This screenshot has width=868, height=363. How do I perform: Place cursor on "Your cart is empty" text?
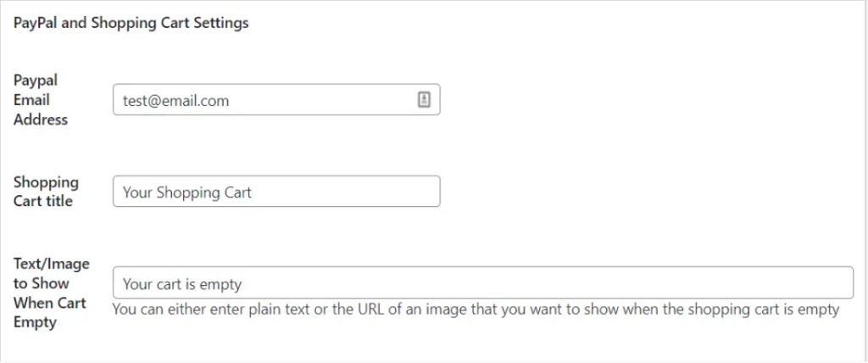[182, 284]
